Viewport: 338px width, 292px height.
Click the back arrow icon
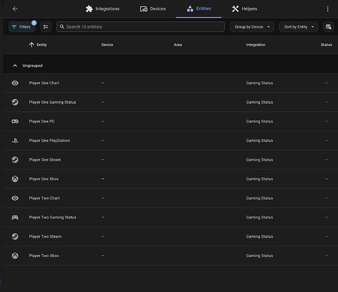click(x=15, y=9)
